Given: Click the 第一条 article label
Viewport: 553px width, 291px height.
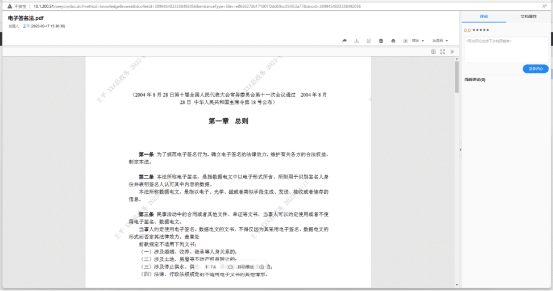Looking at the screenshot, I should (x=146, y=155).
